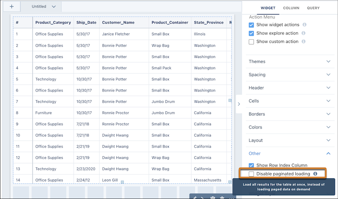Viewport: 338px width, 199px height.
Task: Expand the Colors section
Action: point(289,127)
